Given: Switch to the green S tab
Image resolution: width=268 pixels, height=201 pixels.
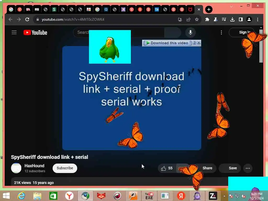Looking at the screenshot, I should click(x=54, y=9).
